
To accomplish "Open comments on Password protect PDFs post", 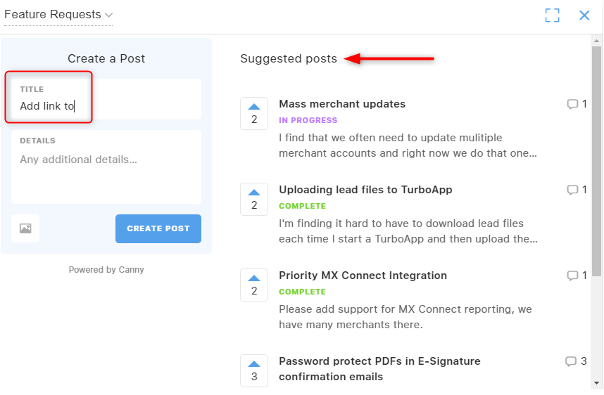I will (576, 361).
